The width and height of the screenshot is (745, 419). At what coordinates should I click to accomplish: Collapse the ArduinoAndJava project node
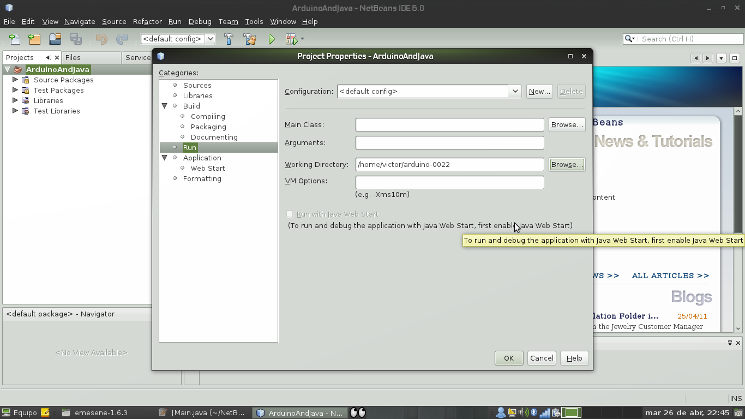(8, 69)
